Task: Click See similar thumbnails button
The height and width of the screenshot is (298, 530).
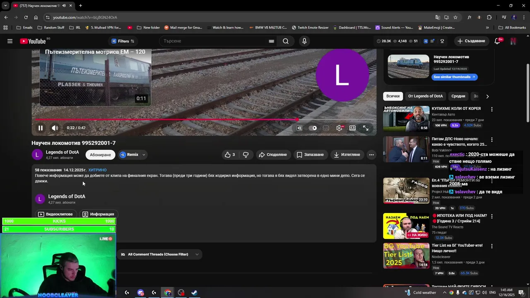Action: click(x=454, y=77)
